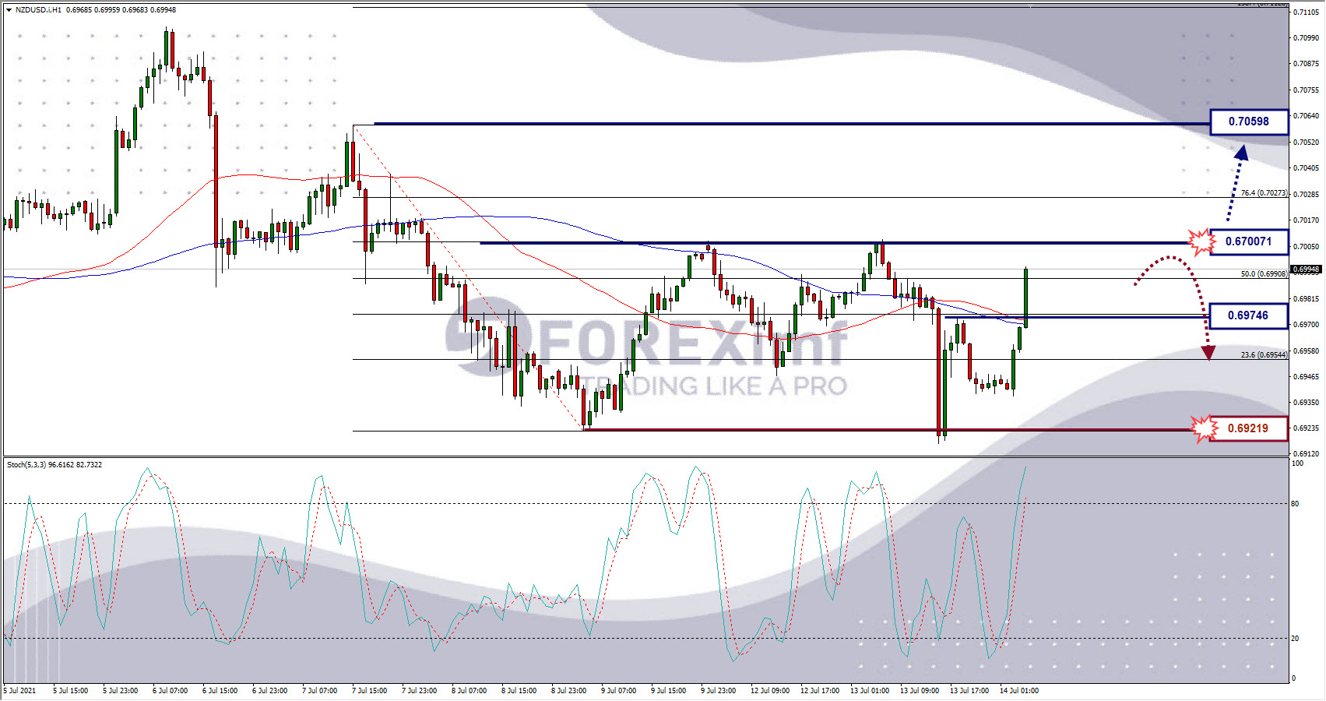Click the 8 Jul 07:00 time axis label
Screen dimensions: 1326x701
click(469, 691)
